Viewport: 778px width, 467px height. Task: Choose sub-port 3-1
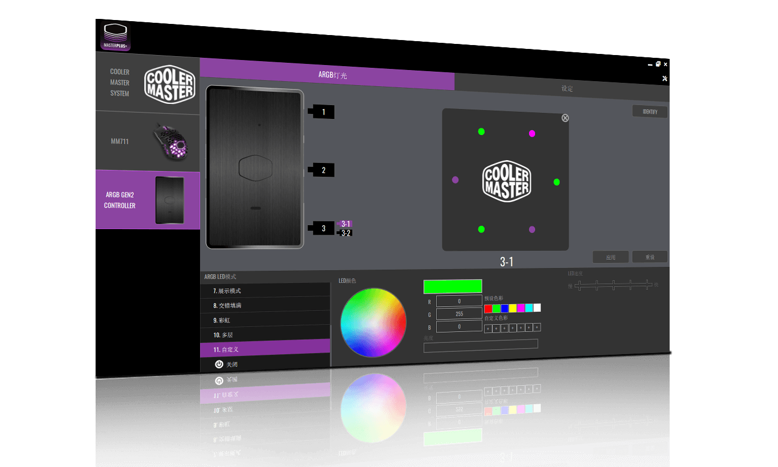click(345, 223)
